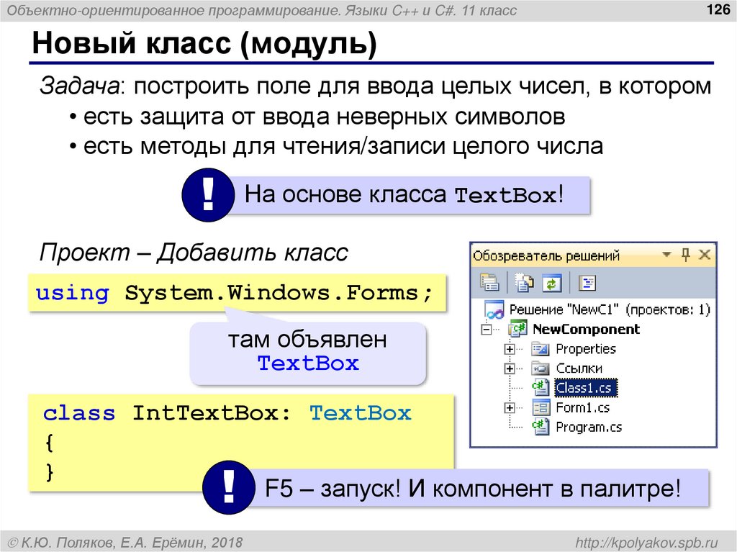The image size is (737, 552).
Task: Click the C# project icon beside NewComponent
Action: 517,329
